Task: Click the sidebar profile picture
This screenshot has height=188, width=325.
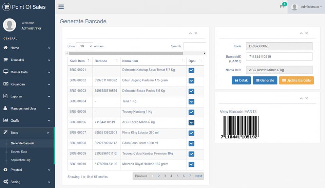Action: click(x=9, y=25)
